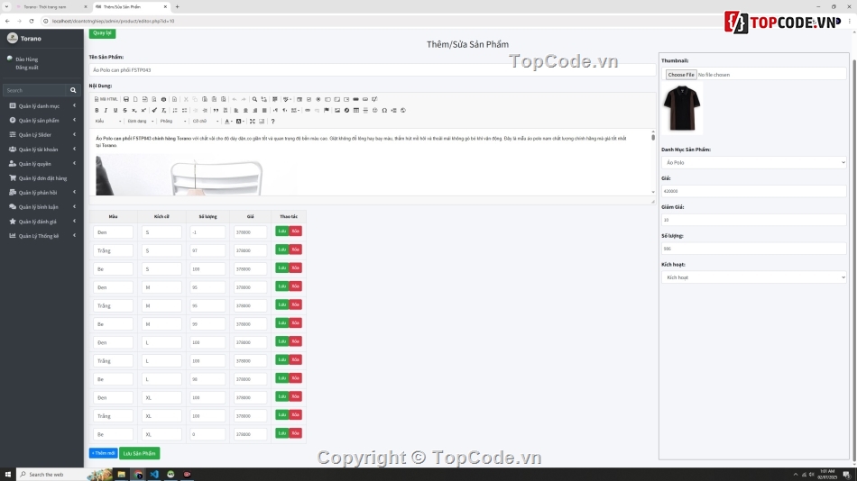Click the sidebar search magnifier button
Screen dimensions: 857x481
[73, 90]
